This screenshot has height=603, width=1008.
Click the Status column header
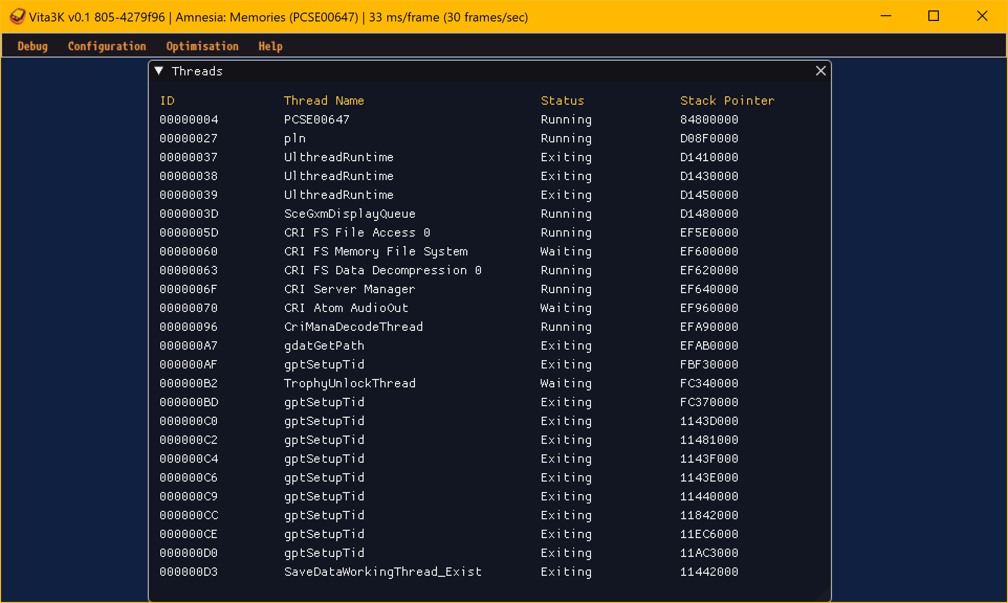click(562, 100)
